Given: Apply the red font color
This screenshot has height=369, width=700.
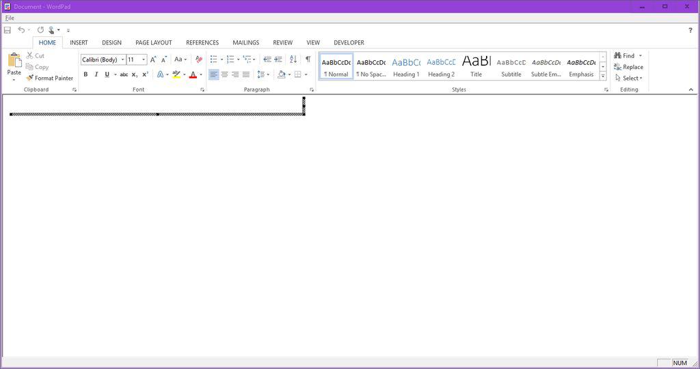Looking at the screenshot, I should (x=193, y=74).
